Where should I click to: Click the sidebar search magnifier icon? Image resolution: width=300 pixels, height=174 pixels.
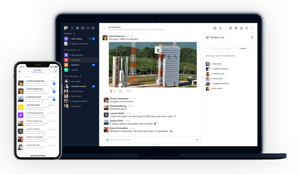pyautogui.click(x=72, y=28)
